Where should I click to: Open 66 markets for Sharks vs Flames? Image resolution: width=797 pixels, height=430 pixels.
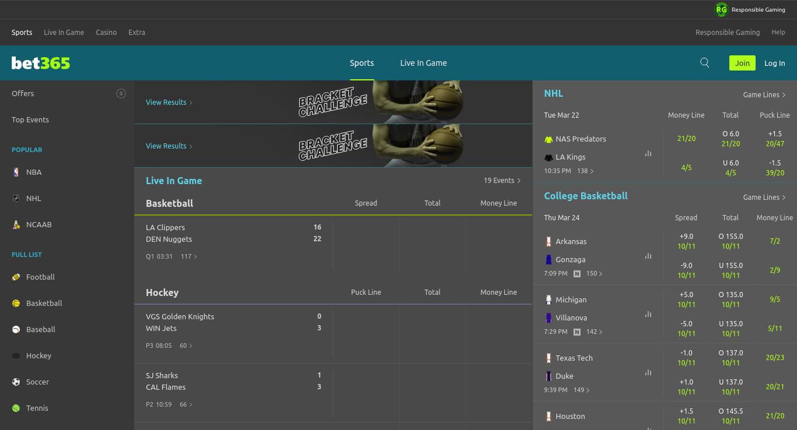tap(186, 404)
